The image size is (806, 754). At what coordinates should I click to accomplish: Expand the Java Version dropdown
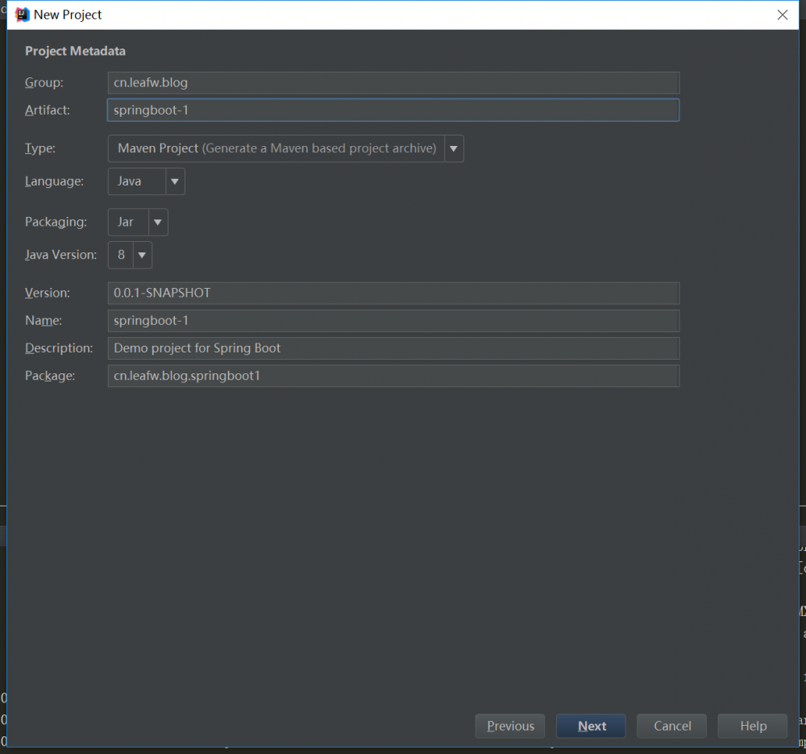pyautogui.click(x=142, y=255)
